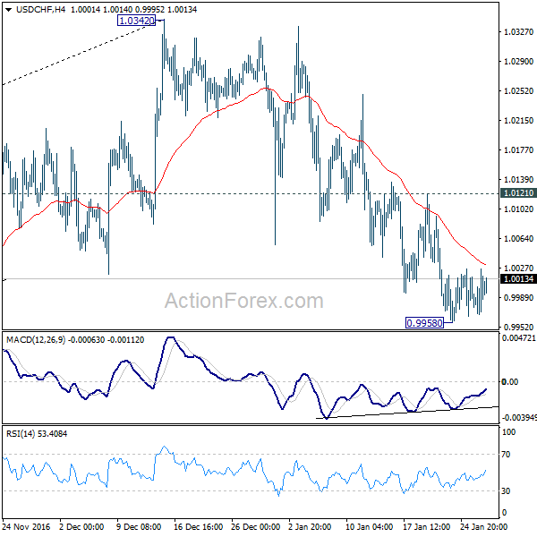
Task: Click the 1.02900 price axis value
Action: click(518, 62)
